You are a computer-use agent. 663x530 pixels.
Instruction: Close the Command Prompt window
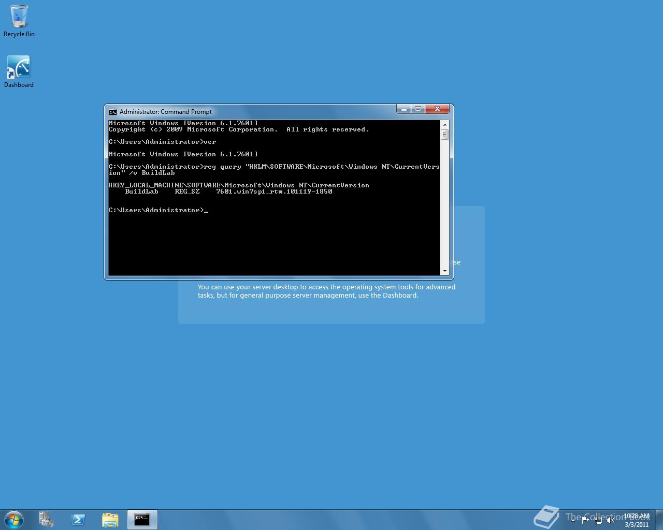point(437,109)
